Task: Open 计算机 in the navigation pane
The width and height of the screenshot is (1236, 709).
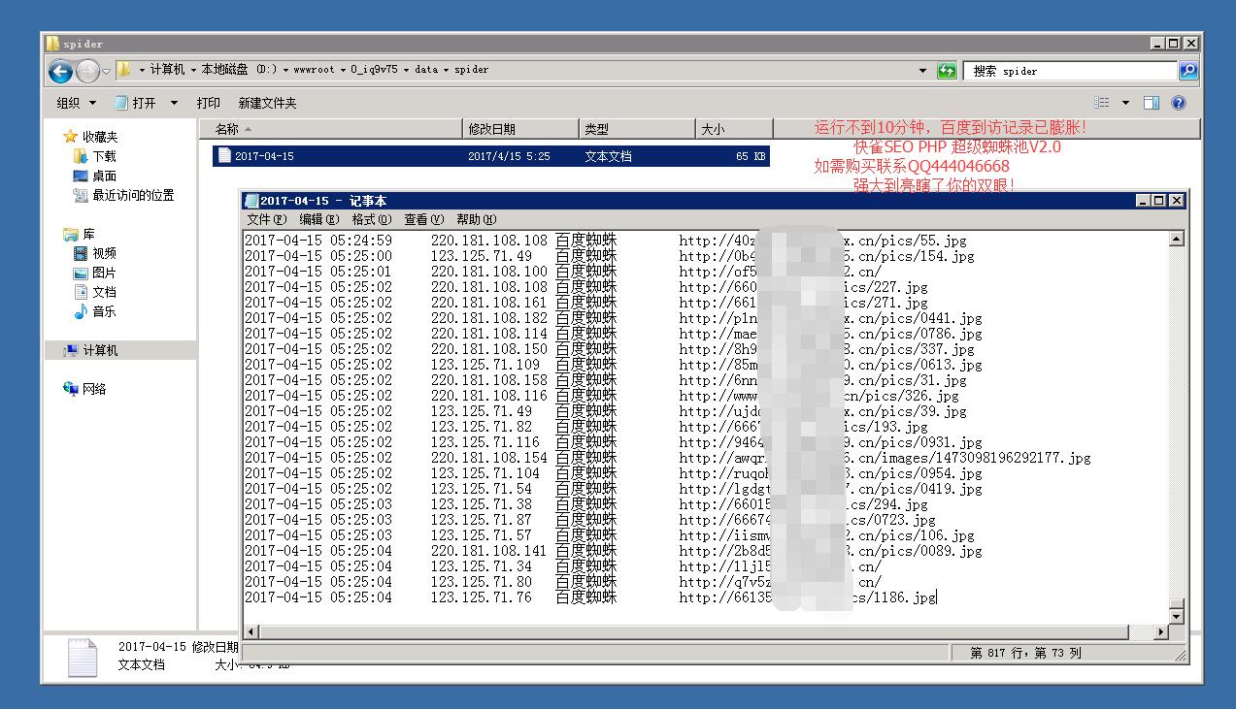Action: click(99, 350)
